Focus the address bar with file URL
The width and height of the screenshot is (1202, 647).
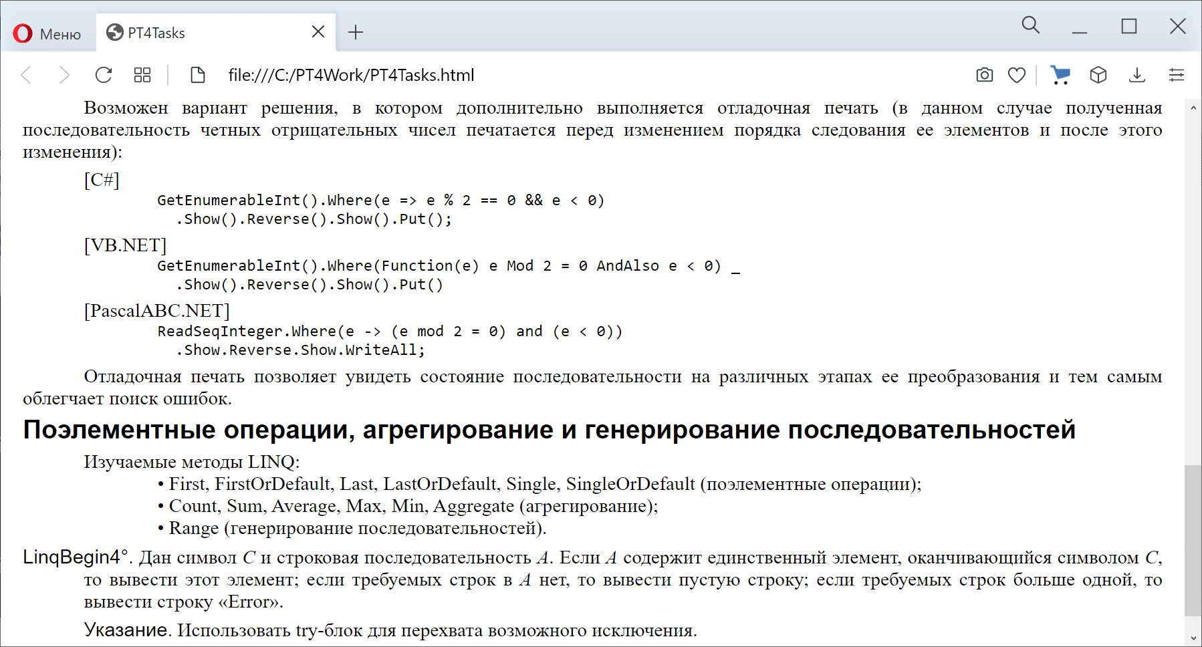(351, 75)
